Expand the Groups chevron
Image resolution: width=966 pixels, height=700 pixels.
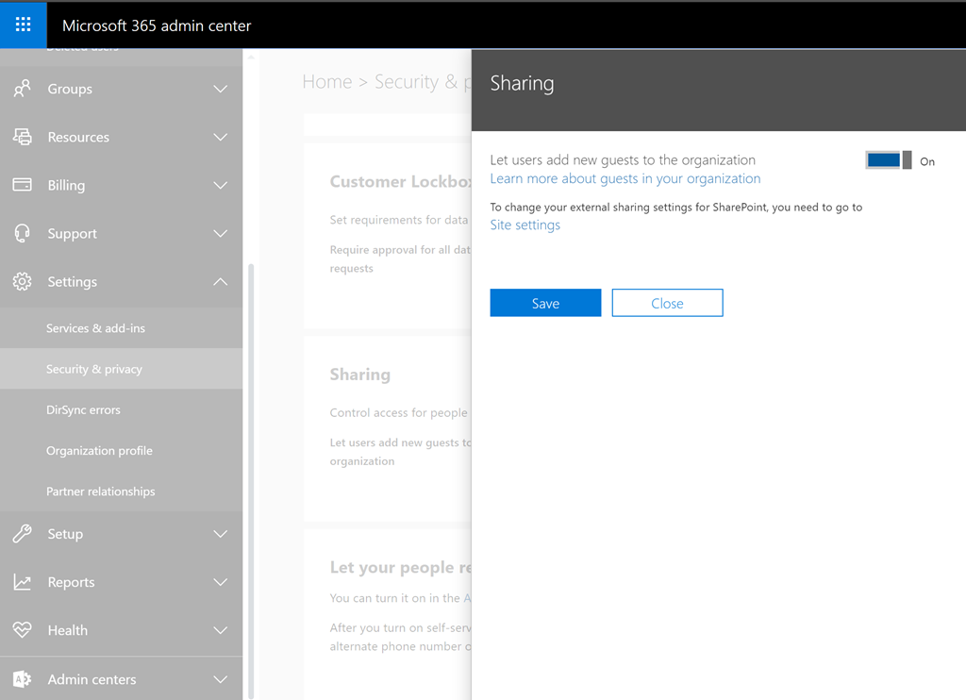pyautogui.click(x=220, y=89)
